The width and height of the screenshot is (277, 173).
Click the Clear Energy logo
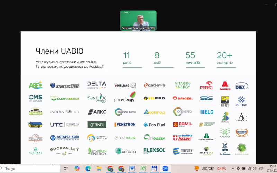click(64, 98)
